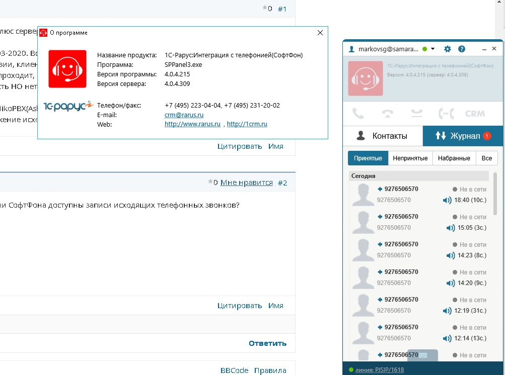505x375 pixels.
Task: Click small app icon in О программе title bar
Action: [x=43, y=33]
